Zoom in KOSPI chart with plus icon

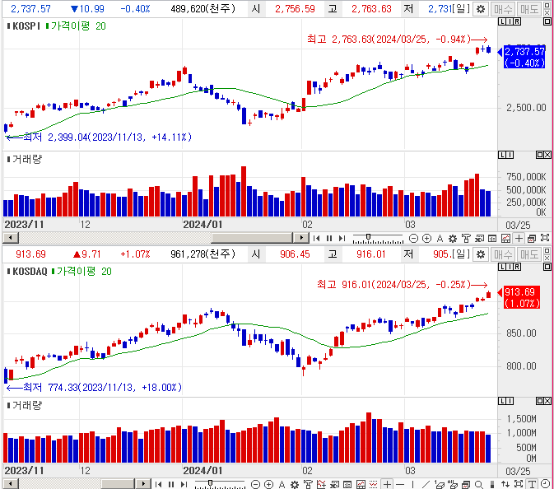pos(426,239)
